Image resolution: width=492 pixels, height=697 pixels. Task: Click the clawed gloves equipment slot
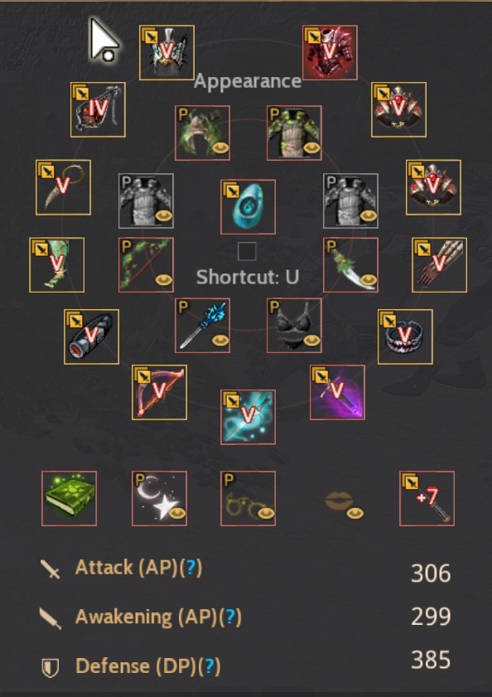439,265
